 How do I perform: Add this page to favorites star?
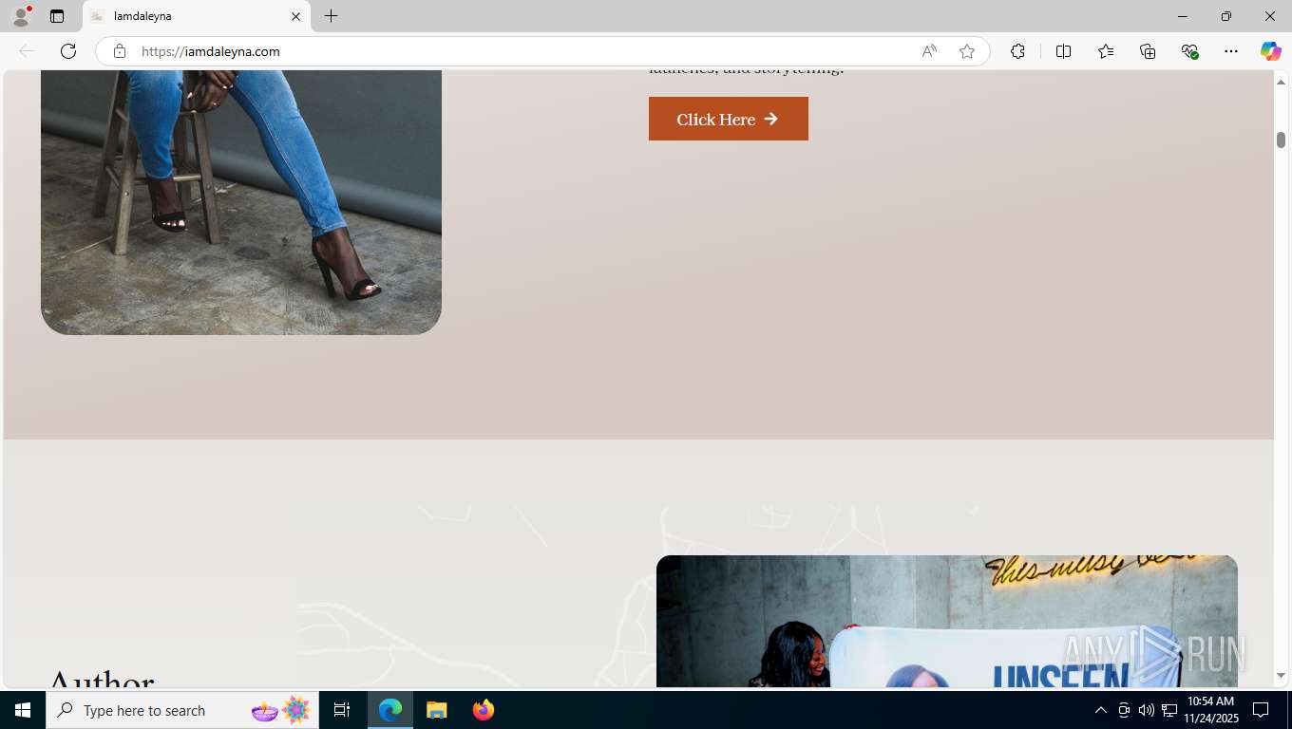(967, 51)
